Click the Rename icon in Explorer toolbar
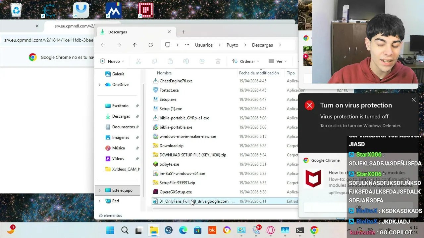The image size is (424, 238). click(186, 61)
